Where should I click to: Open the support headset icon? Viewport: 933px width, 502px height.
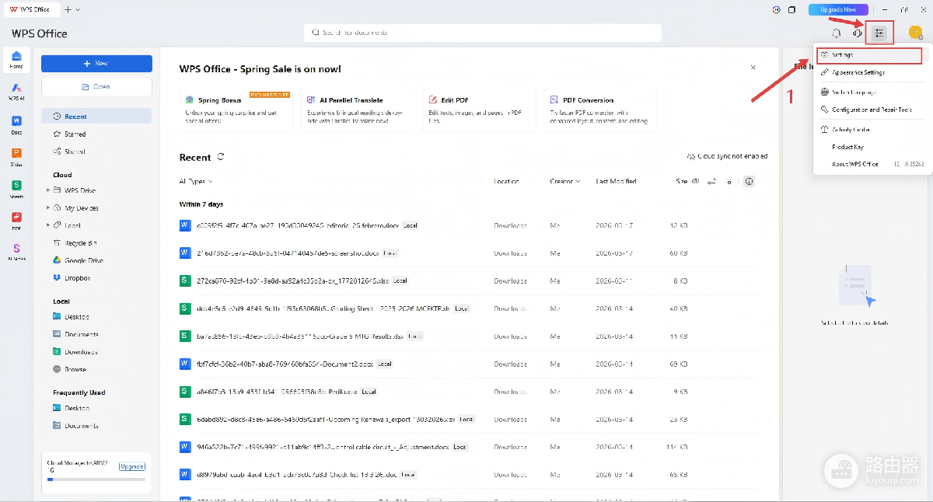point(858,33)
